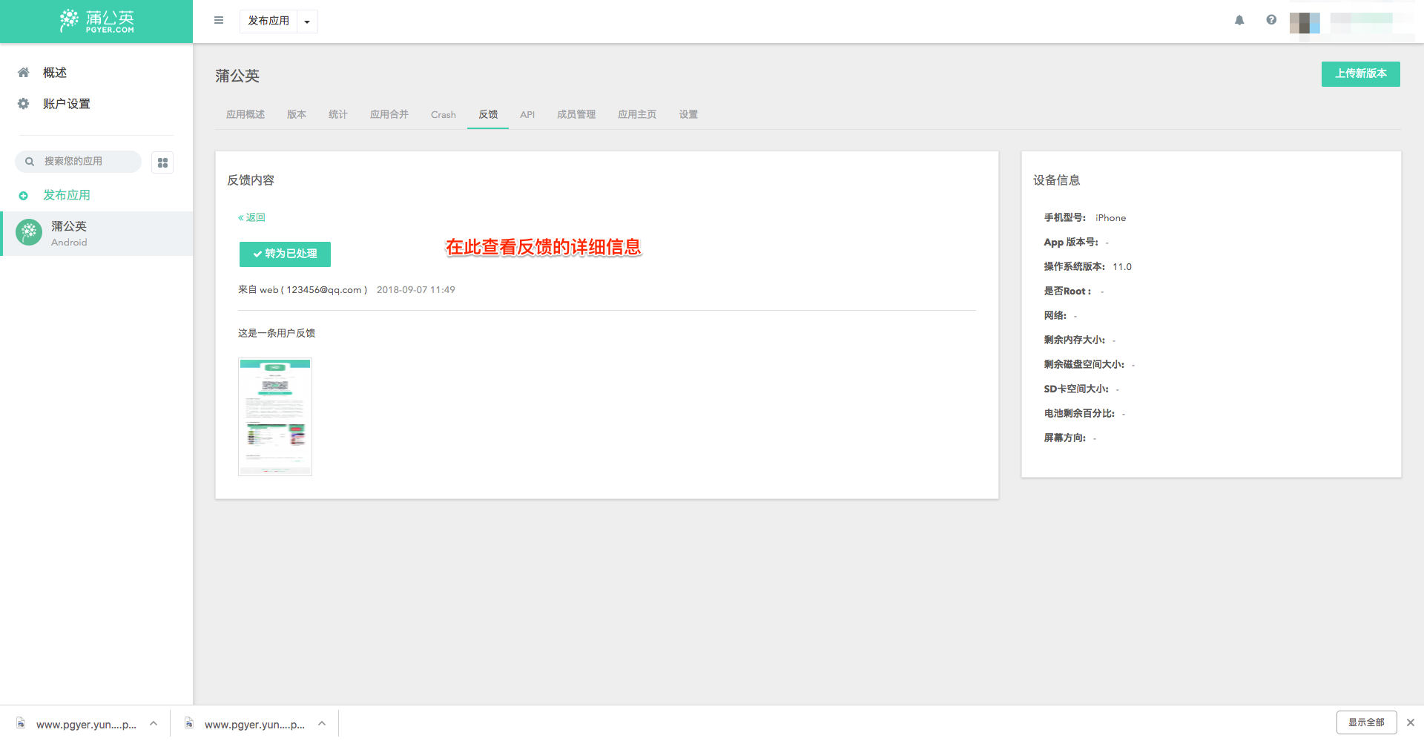Click the 电池剩余百分比 label
The image size is (1424, 741).
pyautogui.click(x=1079, y=414)
